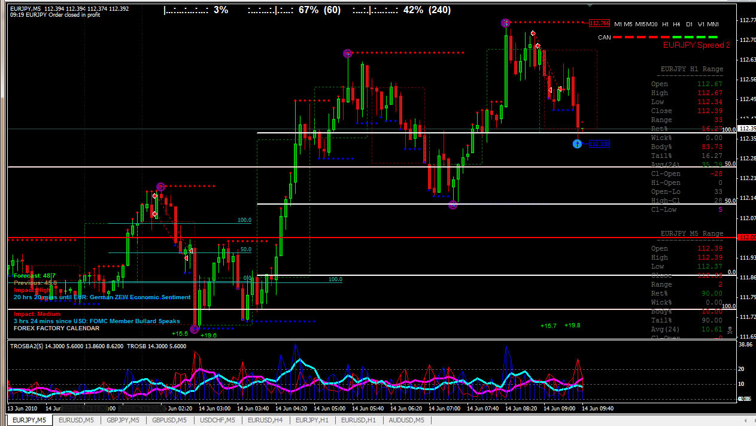Select the M1 timeframe label
The height and width of the screenshot is (426, 756).
point(618,25)
